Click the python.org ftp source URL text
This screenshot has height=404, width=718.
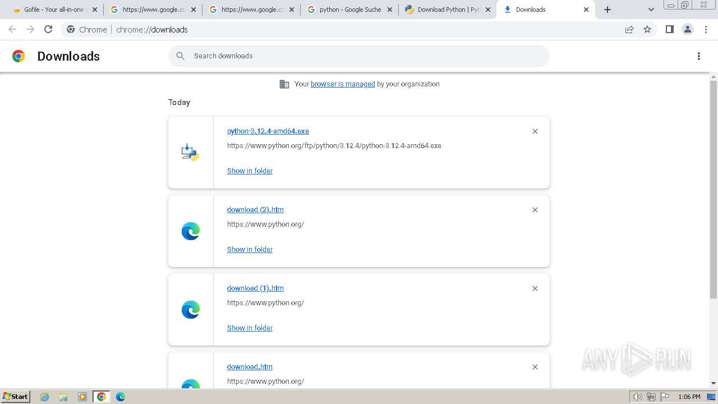tap(334, 146)
